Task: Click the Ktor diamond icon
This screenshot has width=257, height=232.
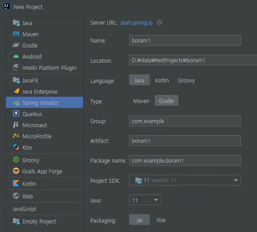Action: [x=16, y=147]
